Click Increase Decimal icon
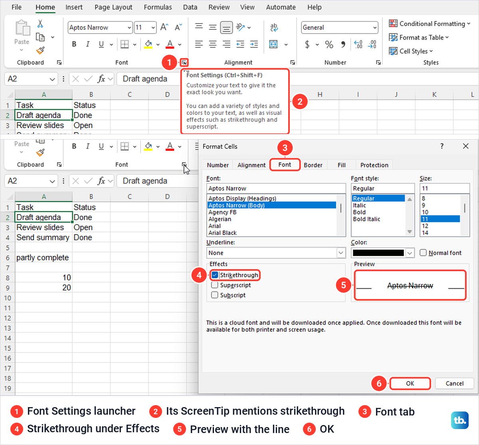The width and height of the screenshot is (479, 445). click(358, 44)
